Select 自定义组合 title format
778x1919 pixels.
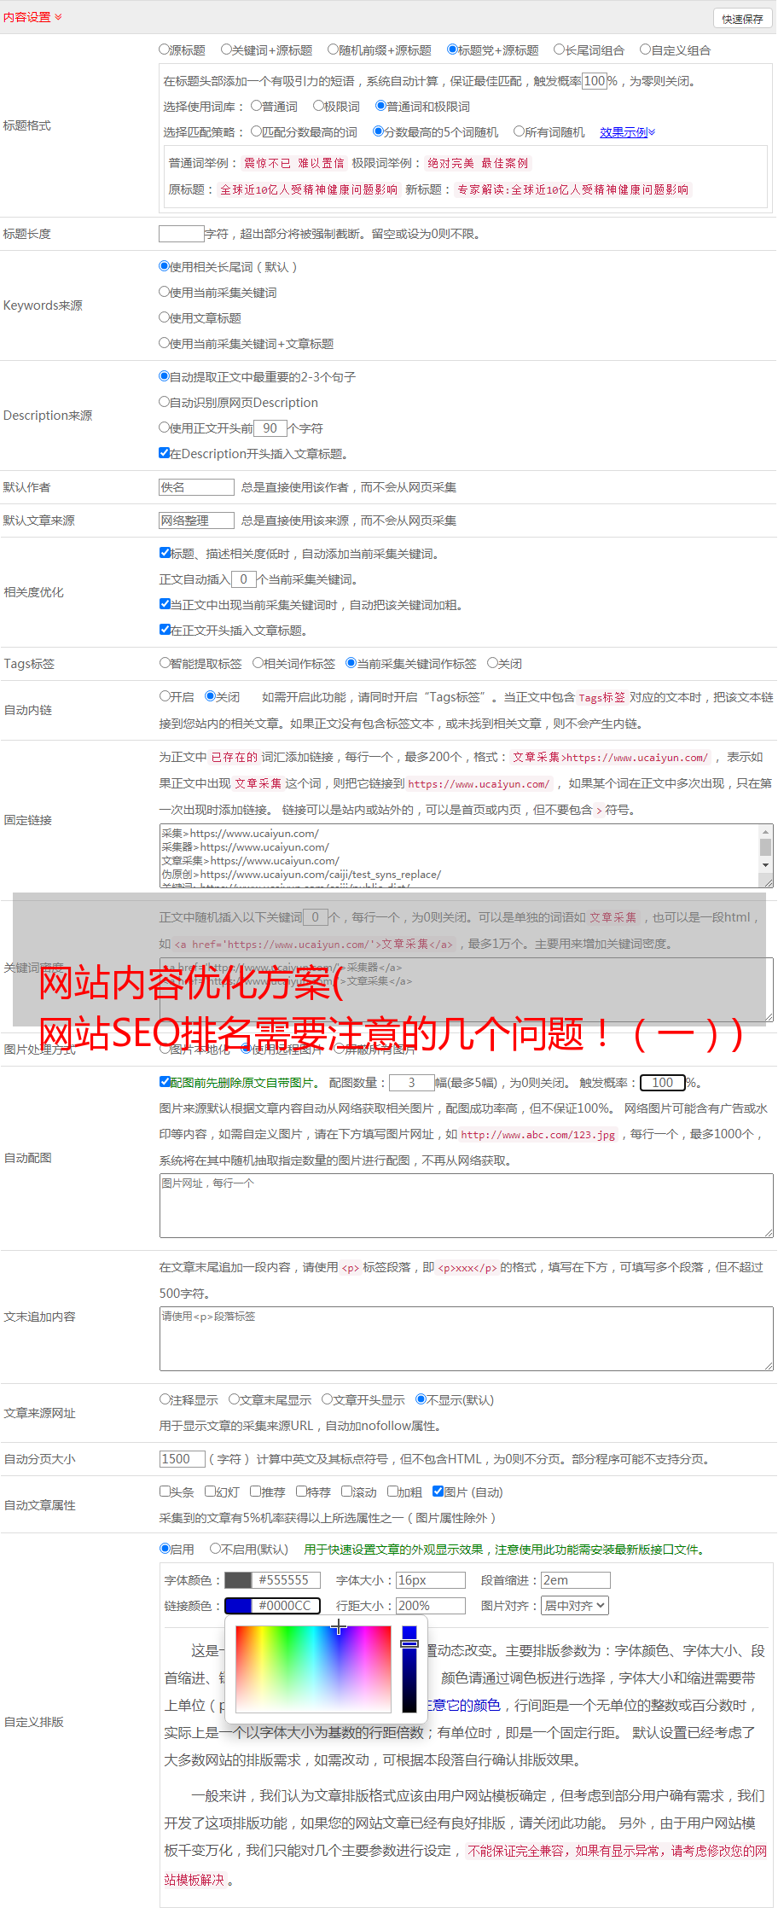tap(646, 49)
